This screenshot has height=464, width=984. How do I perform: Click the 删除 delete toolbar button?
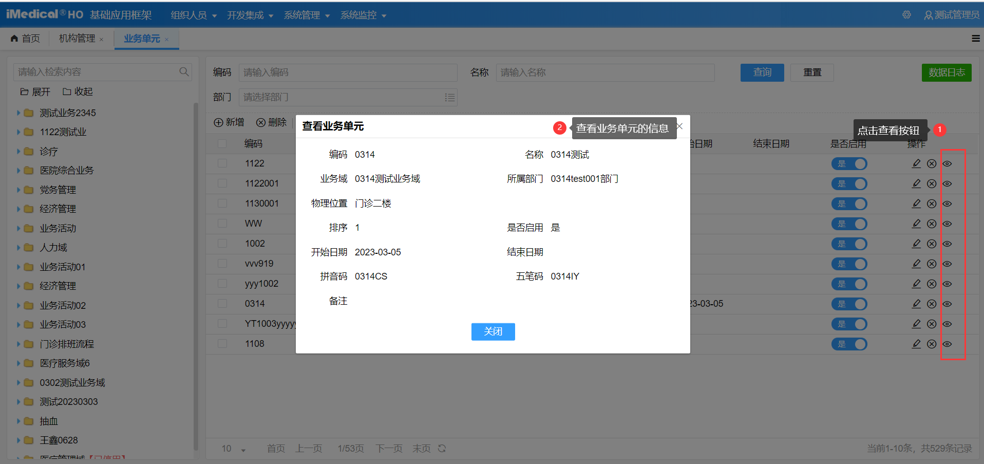(272, 122)
